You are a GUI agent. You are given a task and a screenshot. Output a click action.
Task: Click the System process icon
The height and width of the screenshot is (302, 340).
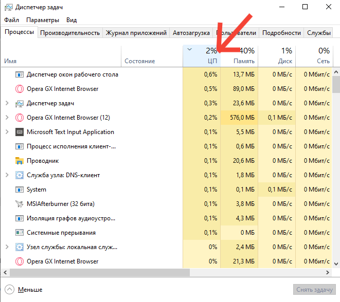click(x=20, y=190)
